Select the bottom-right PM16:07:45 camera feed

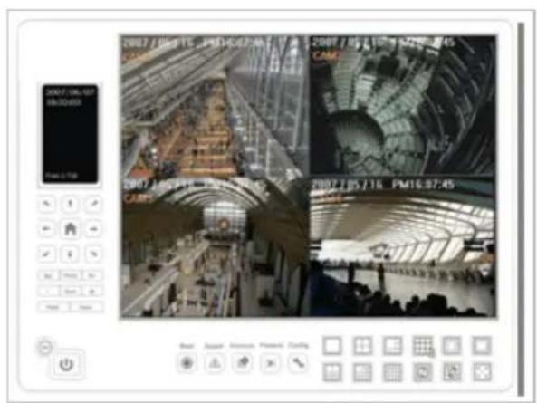pos(402,246)
